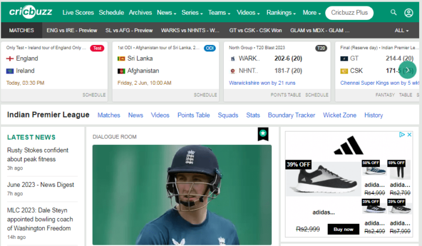Open IPL Videos link

[x=160, y=115]
